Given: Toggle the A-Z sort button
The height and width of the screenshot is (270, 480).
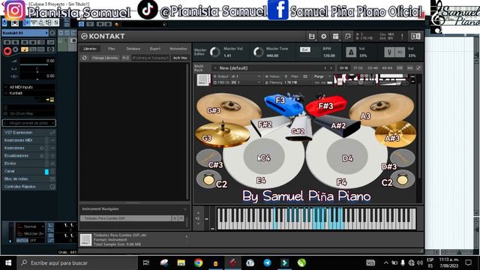Looking at the screenshot, I should (125, 58).
